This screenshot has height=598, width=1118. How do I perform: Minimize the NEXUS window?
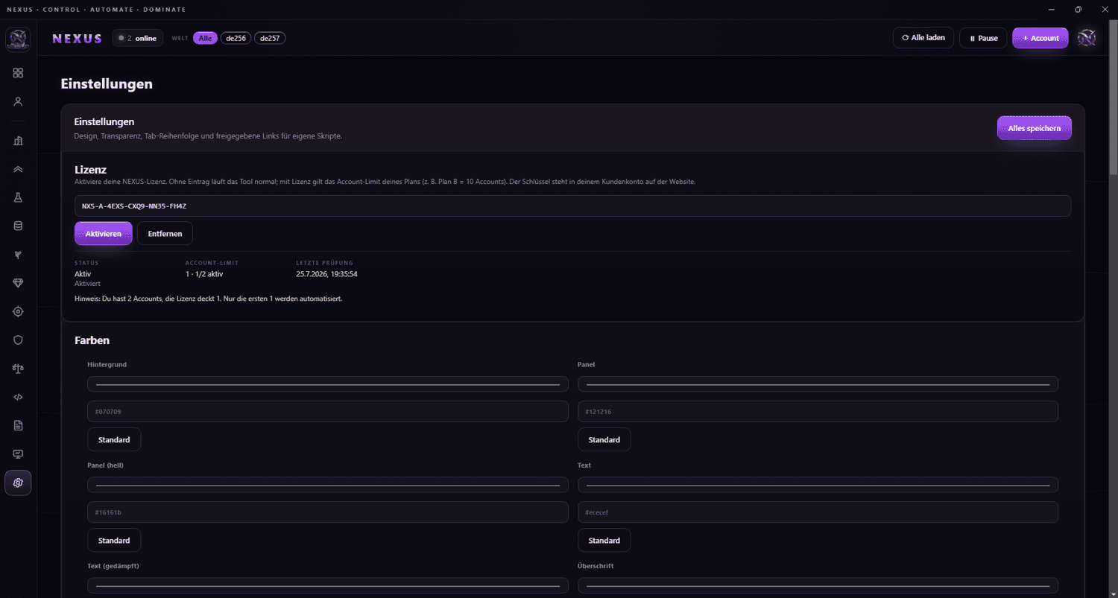1051,10
